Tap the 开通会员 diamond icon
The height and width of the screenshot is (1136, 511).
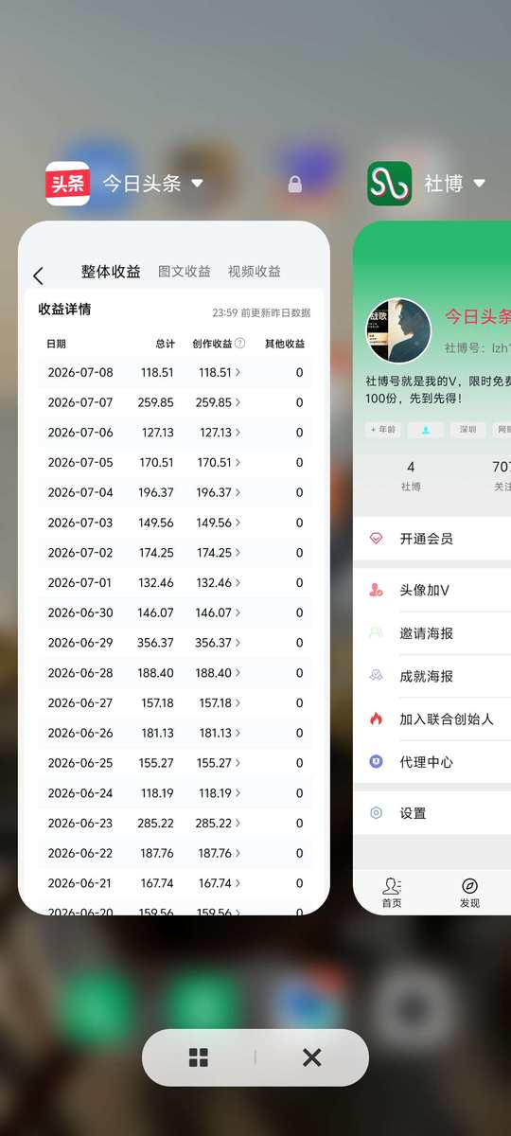(376, 539)
